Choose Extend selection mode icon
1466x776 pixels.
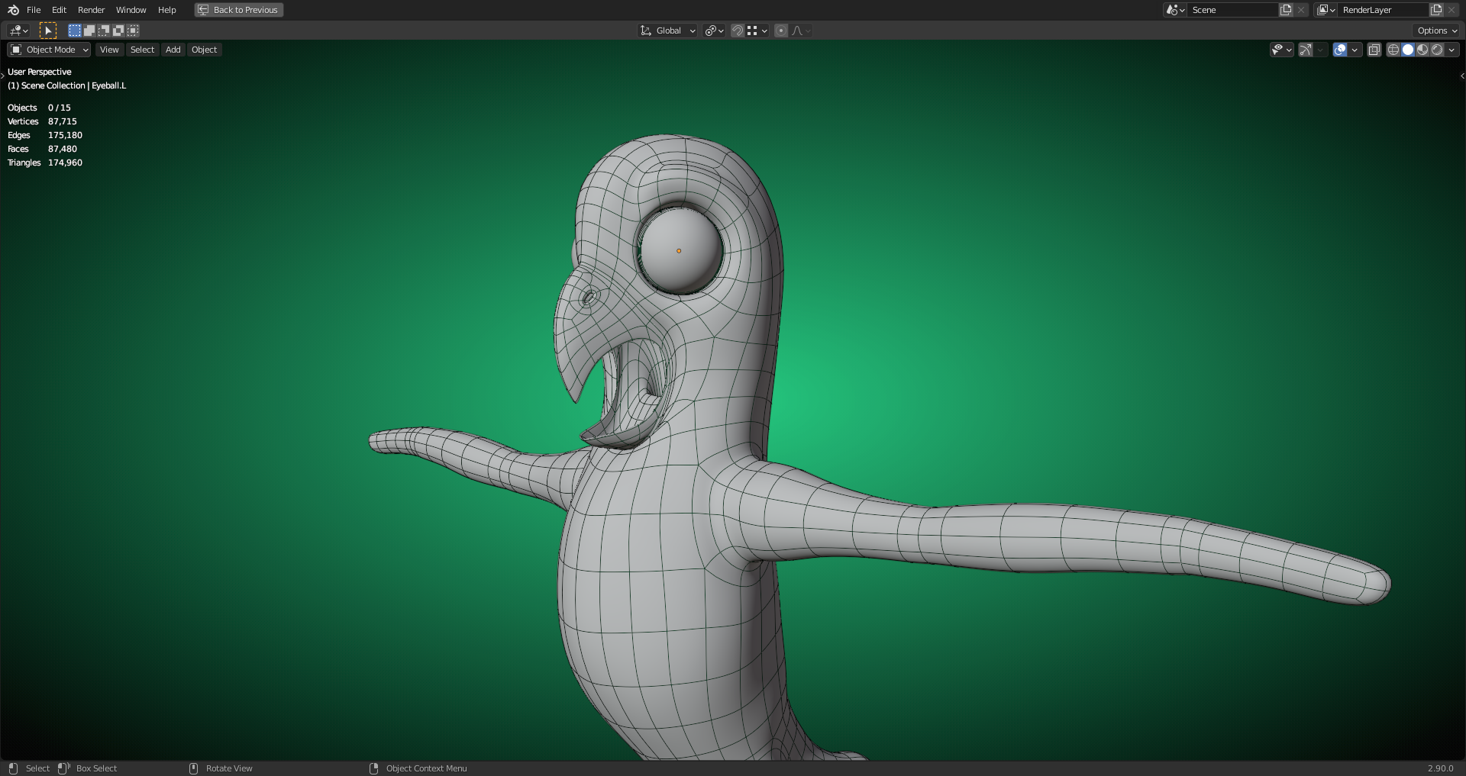(89, 31)
